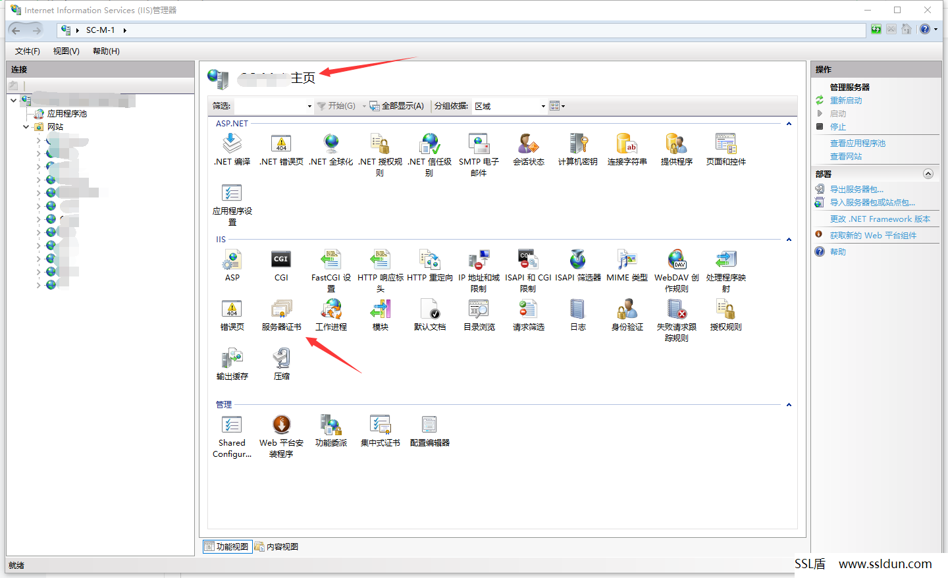
Task: Select 应用程序池 in the connections tree
Action: (66, 114)
